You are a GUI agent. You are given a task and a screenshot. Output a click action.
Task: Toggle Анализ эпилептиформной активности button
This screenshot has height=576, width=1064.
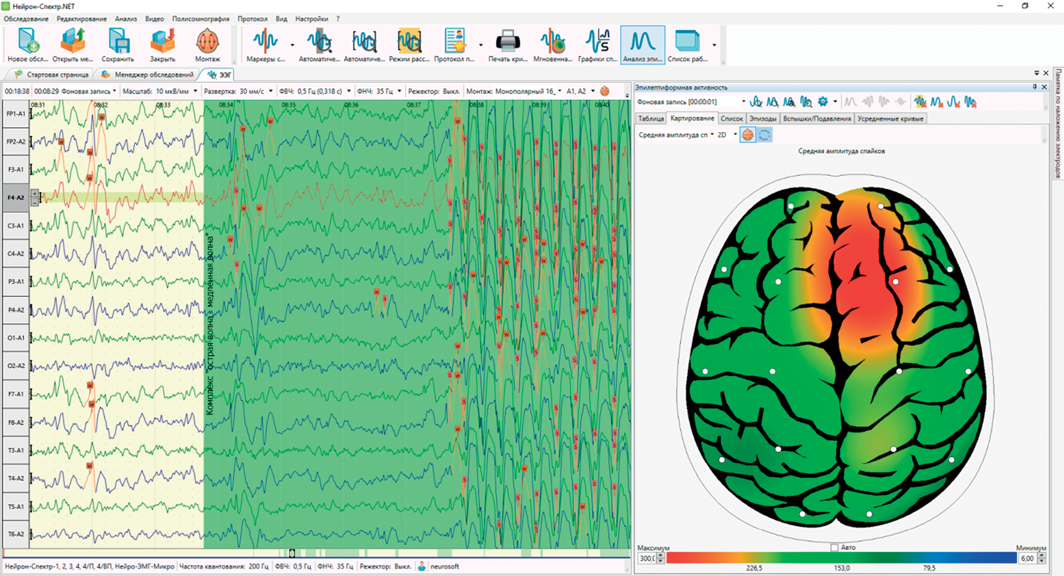pyautogui.click(x=643, y=45)
